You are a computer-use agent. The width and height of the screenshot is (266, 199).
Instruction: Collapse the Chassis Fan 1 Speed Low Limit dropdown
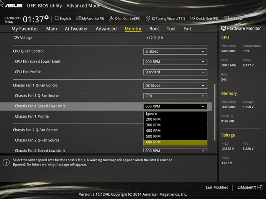click(x=175, y=106)
